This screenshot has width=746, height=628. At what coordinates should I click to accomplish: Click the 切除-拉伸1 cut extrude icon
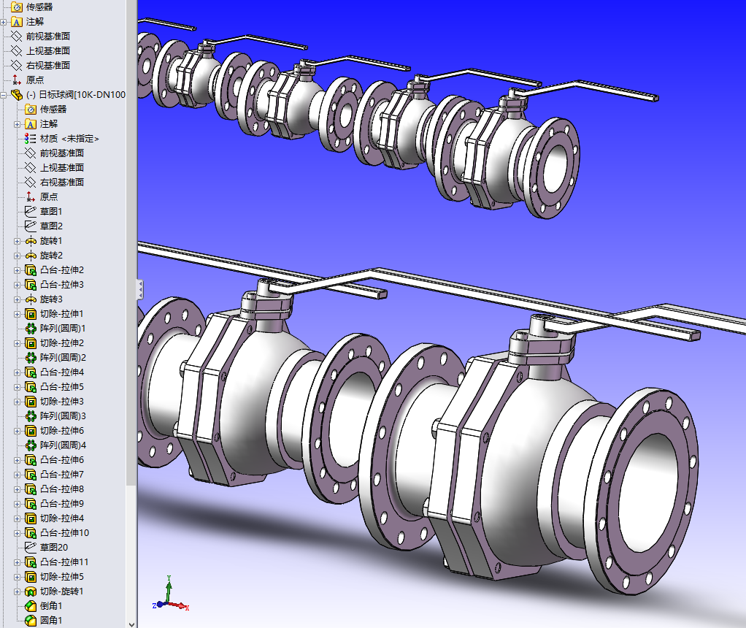tap(31, 314)
